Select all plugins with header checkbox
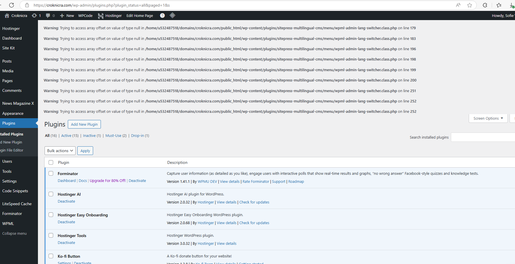Screen dimensions: 515x264 click(51, 162)
